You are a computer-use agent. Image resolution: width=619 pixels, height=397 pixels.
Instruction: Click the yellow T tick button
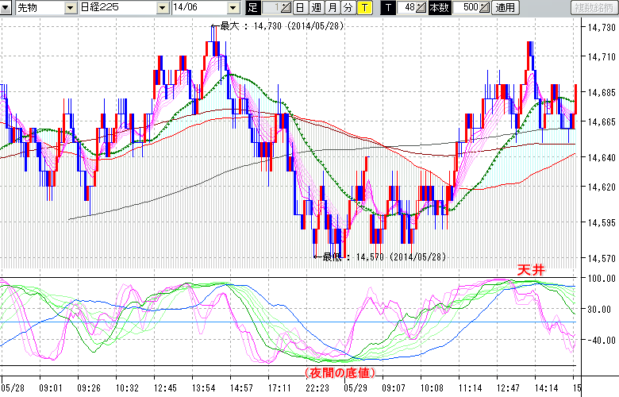click(x=363, y=8)
